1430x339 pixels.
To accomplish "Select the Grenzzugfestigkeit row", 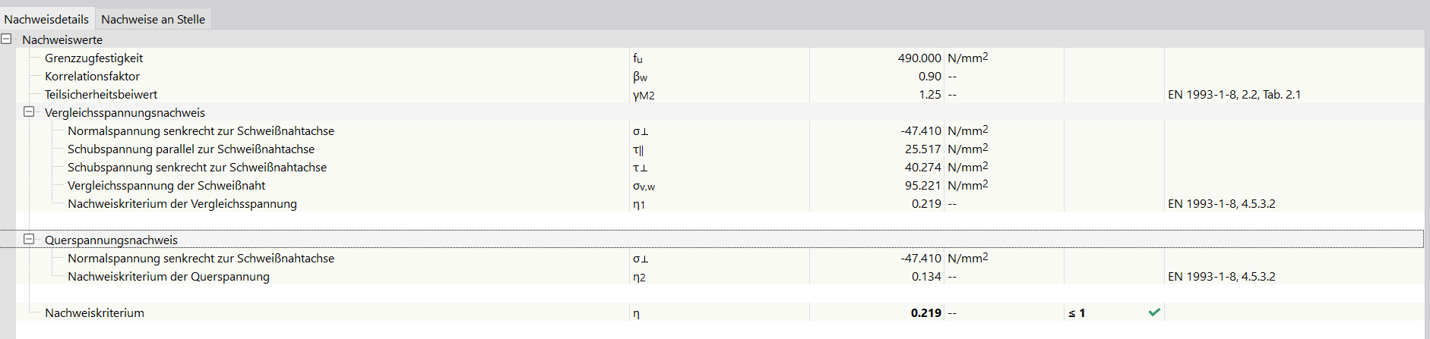I will pos(93,58).
